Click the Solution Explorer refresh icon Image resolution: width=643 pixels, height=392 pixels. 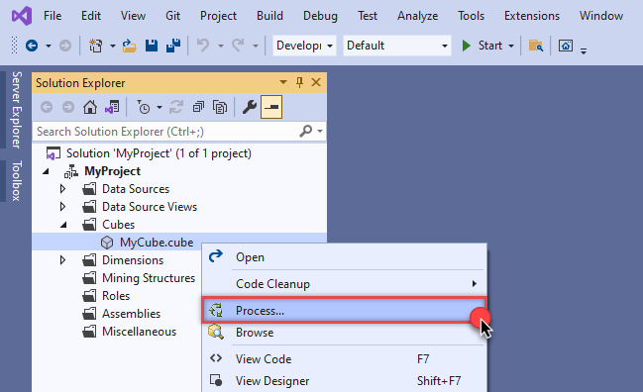click(176, 107)
